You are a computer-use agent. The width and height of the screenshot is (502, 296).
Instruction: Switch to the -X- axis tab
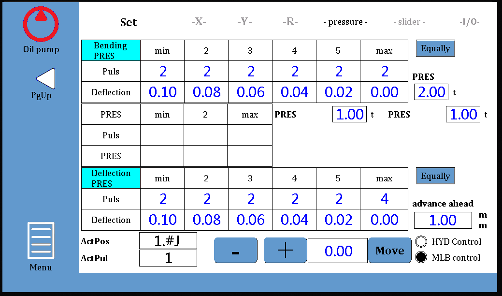[199, 22]
